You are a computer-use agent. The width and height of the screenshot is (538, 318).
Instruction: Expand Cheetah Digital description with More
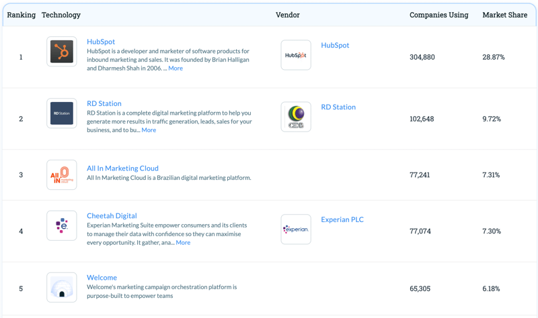point(183,243)
